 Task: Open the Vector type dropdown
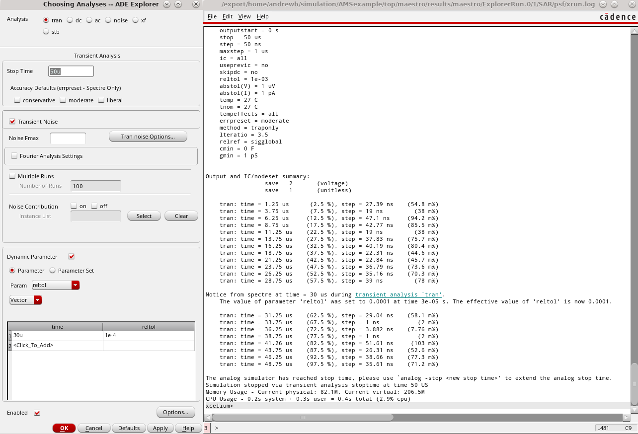pyautogui.click(x=25, y=300)
